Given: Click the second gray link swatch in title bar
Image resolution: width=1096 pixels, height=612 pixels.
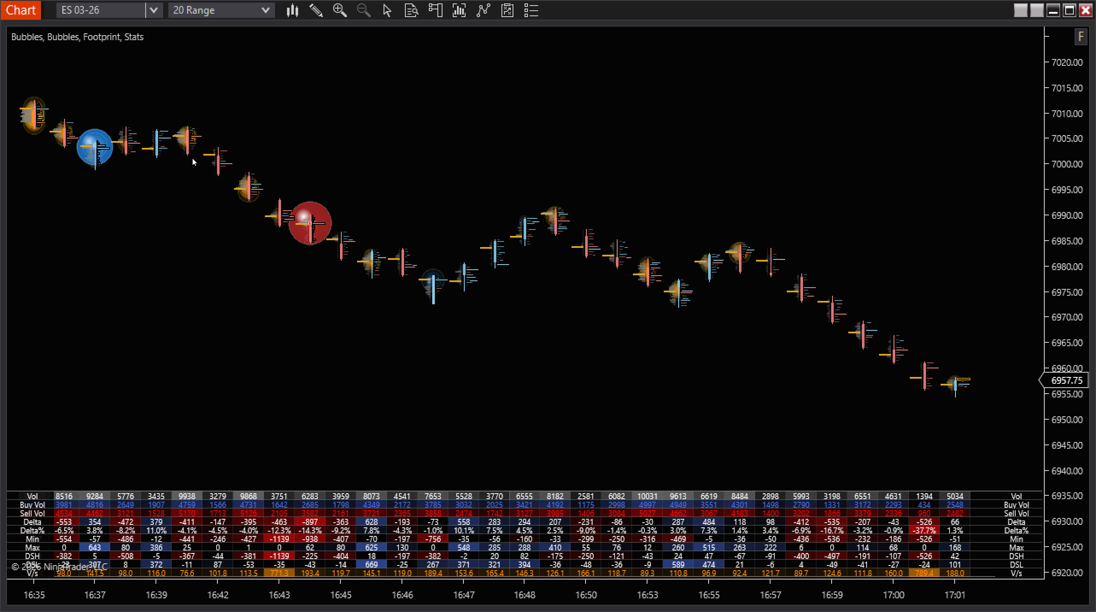Looking at the screenshot, I should coord(1037,10).
